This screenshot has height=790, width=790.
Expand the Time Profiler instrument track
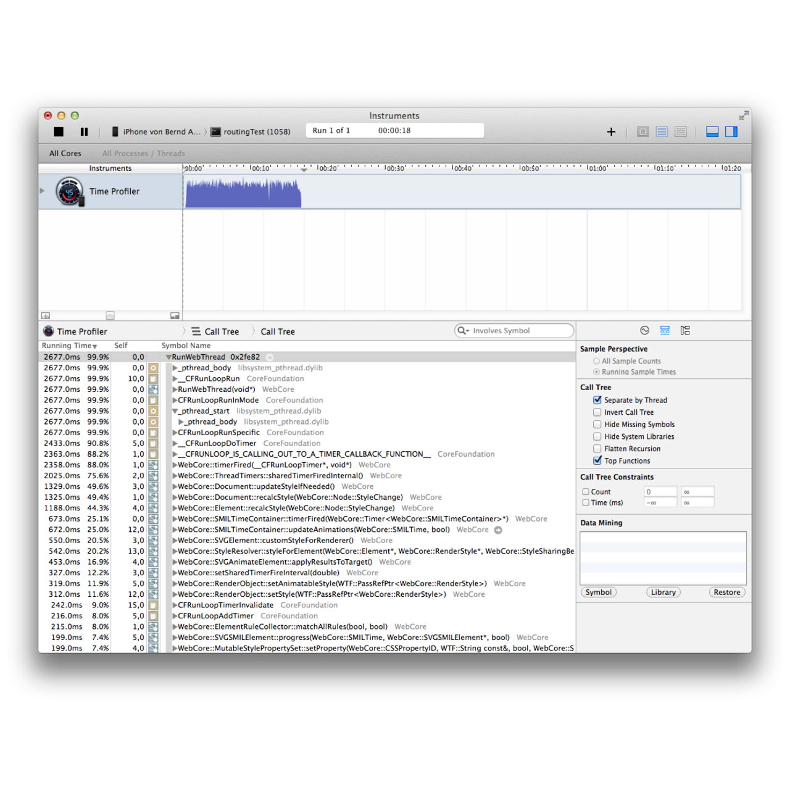coord(42,191)
